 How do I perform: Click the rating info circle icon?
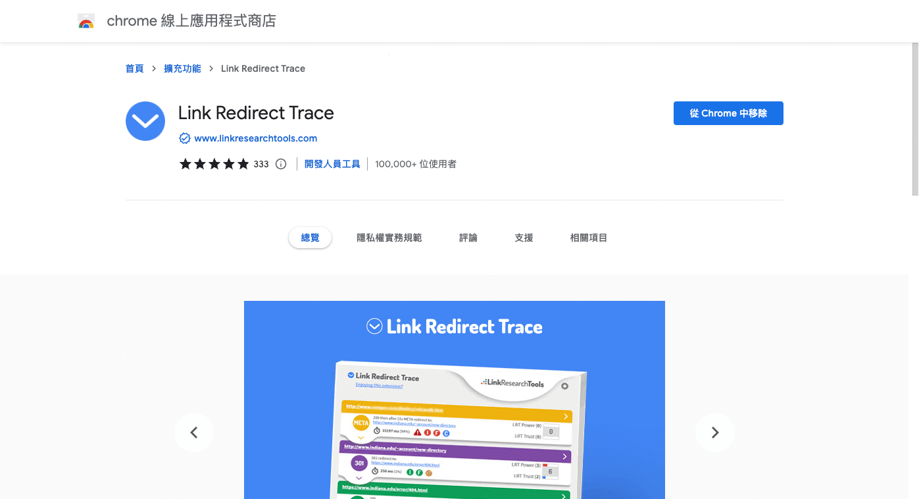[281, 164]
